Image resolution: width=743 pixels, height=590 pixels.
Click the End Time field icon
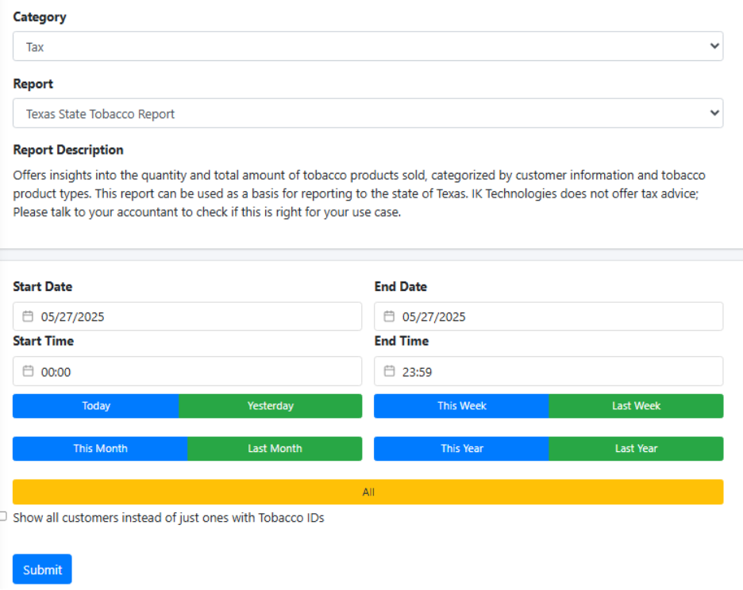(x=389, y=371)
